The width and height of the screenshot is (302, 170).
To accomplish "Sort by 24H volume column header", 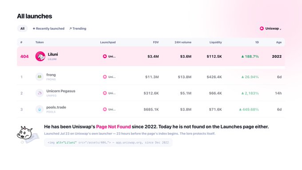I will click(x=183, y=42).
